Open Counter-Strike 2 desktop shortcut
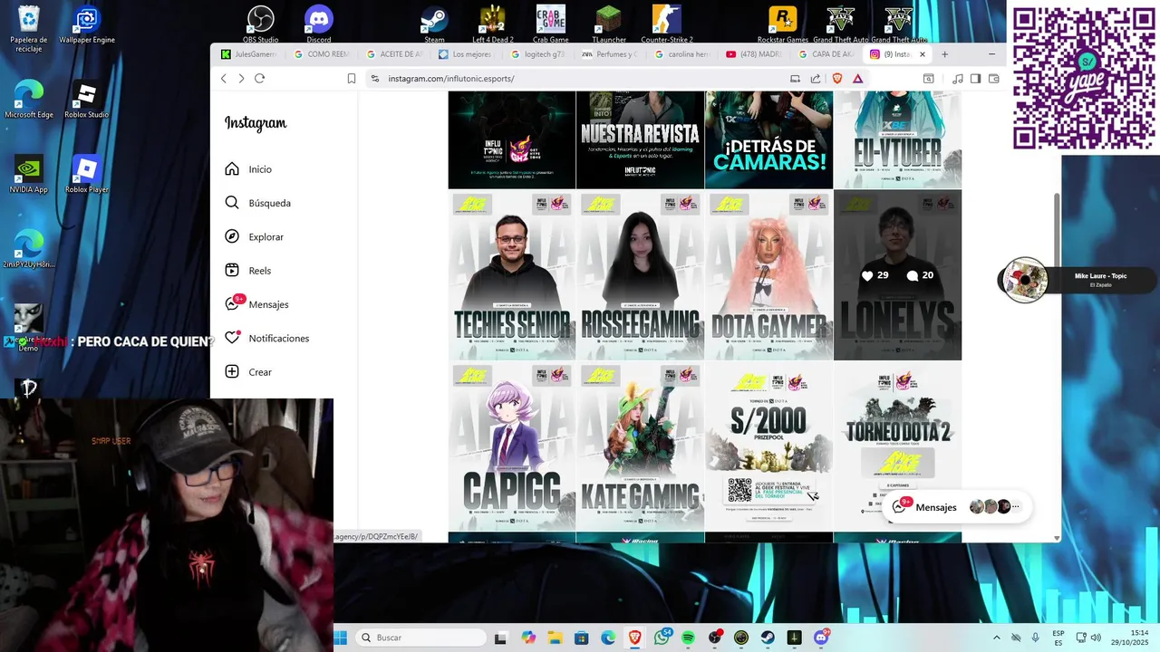Screen dimensions: 1160x652 click(x=666, y=24)
